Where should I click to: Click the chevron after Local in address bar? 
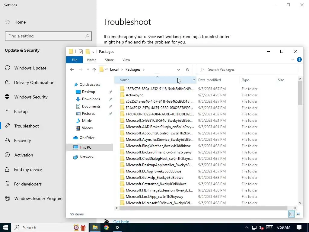122,69
